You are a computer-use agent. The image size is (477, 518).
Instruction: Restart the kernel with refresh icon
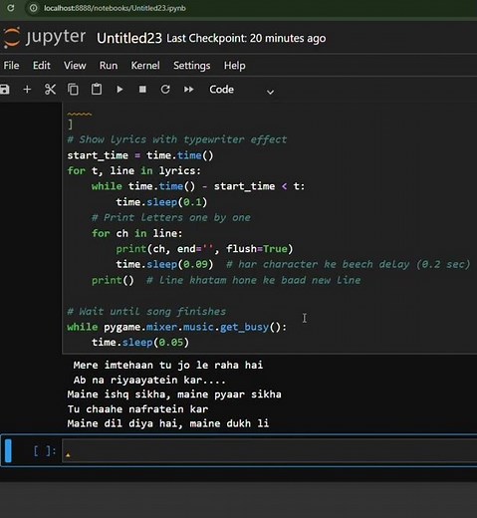click(x=165, y=89)
